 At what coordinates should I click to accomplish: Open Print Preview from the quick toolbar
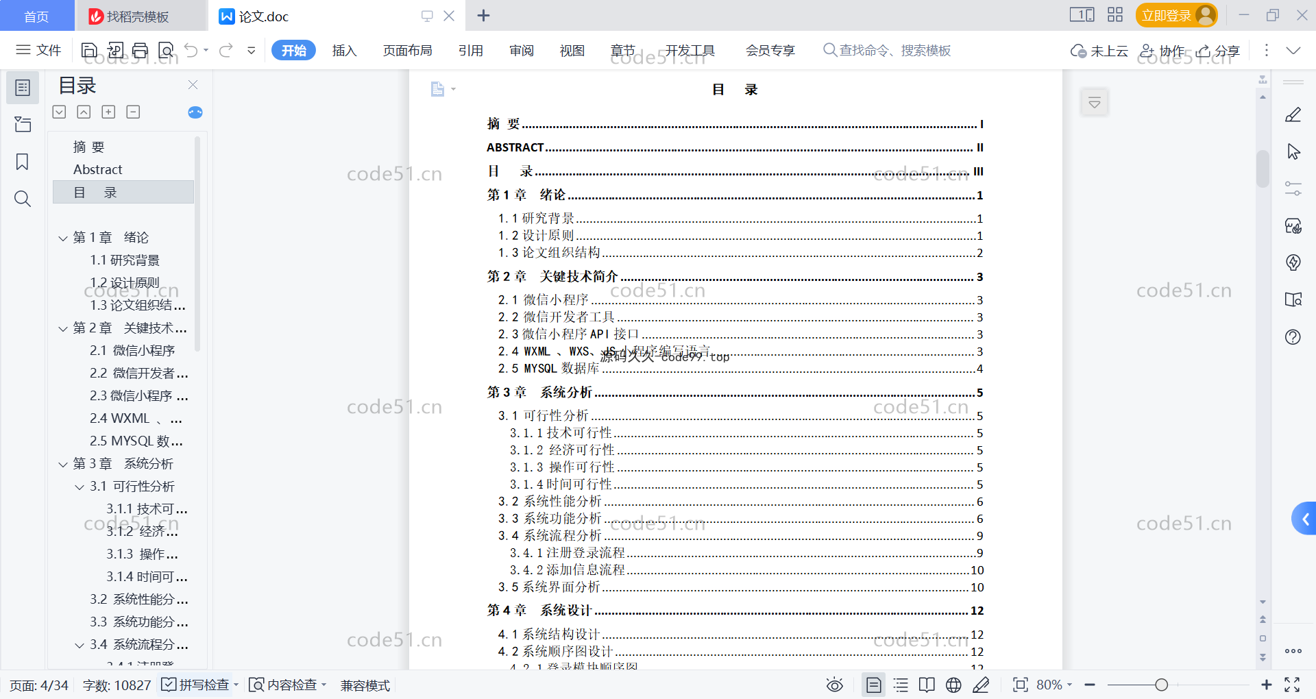pos(166,50)
